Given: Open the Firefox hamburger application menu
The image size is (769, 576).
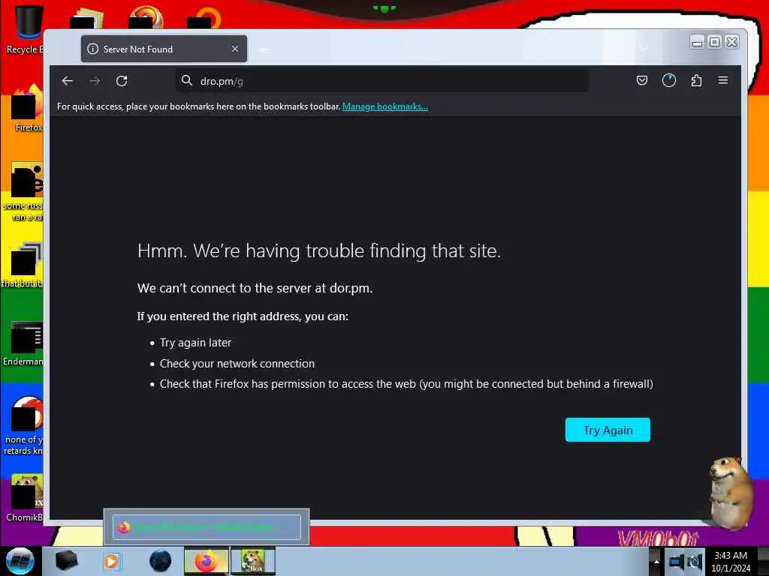Looking at the screenshot, I should [723, 80].
